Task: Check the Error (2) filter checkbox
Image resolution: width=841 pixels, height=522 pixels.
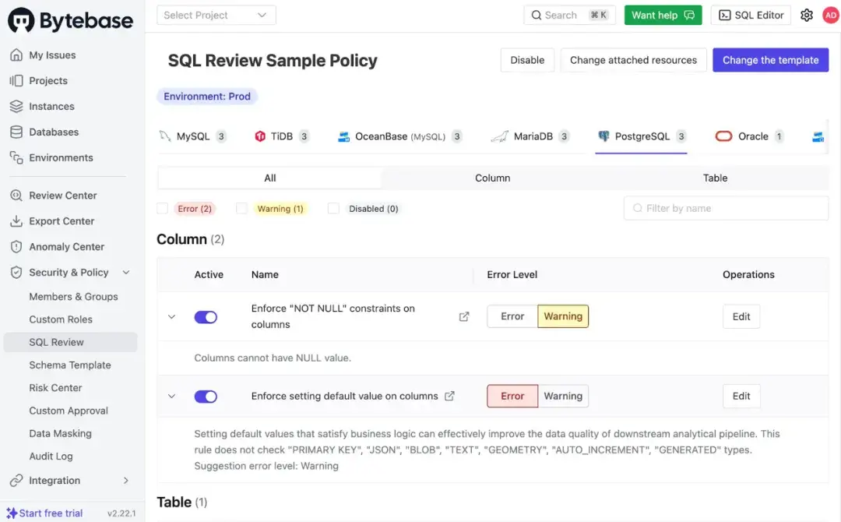Action: click(x=163, y=208)
